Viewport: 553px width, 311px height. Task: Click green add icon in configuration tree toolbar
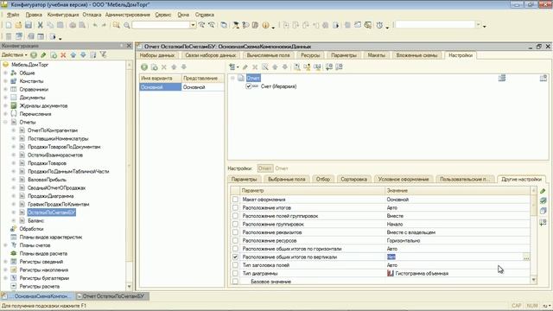click(34, 55)
